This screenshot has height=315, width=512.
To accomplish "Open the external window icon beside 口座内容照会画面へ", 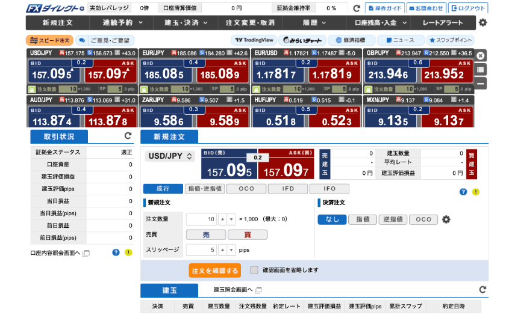I will 87,253.
